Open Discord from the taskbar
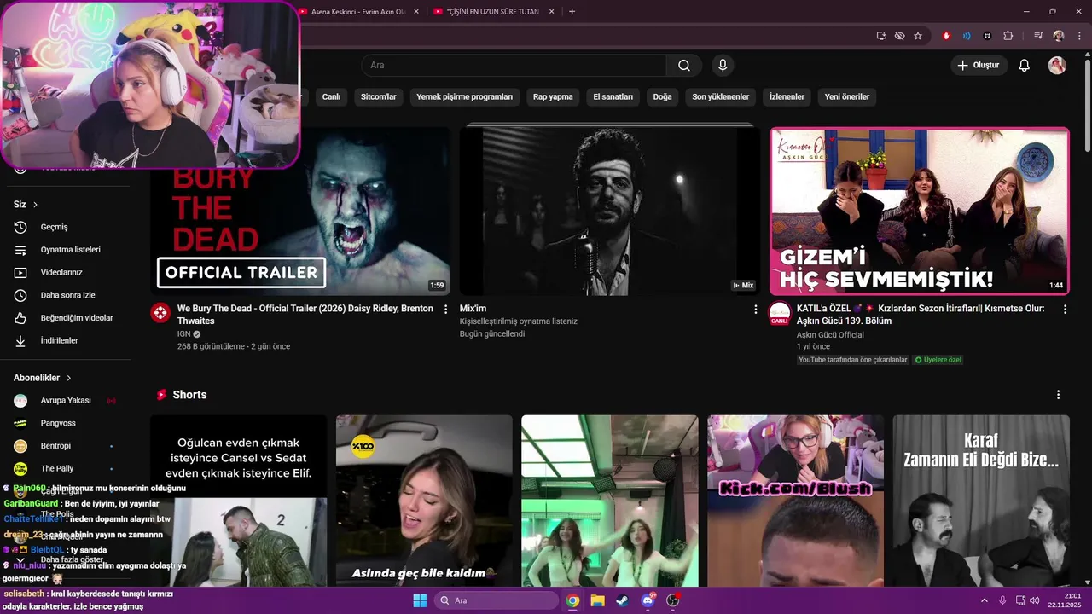 point(648,600)
